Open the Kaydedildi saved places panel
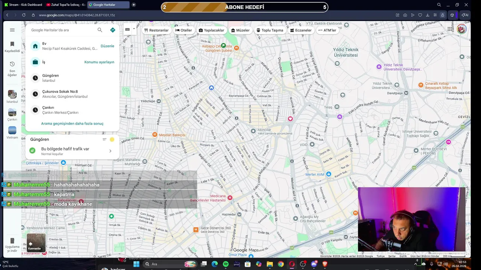The height and width of the screenshot is (270, 481). pos(12,47)
